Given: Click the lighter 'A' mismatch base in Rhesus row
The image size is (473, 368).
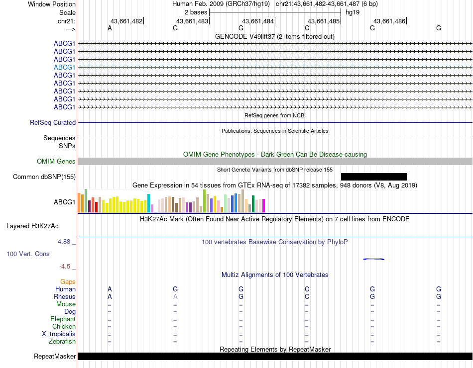Looking at the screenshot, I should point(175,297).
